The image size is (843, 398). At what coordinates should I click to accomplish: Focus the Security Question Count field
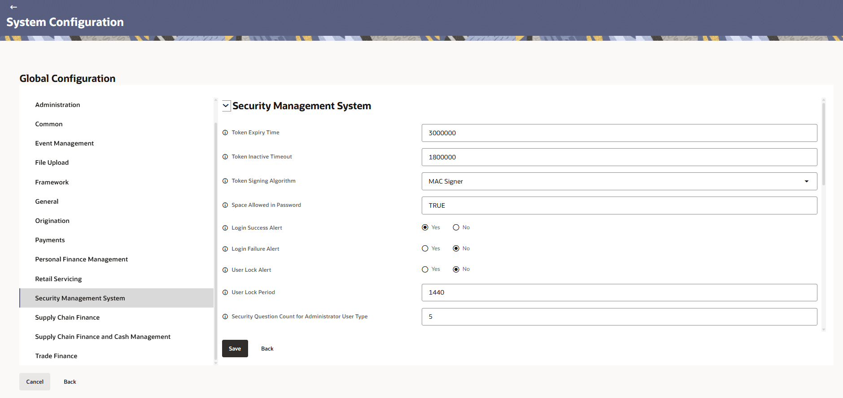(x=619, y=317)
